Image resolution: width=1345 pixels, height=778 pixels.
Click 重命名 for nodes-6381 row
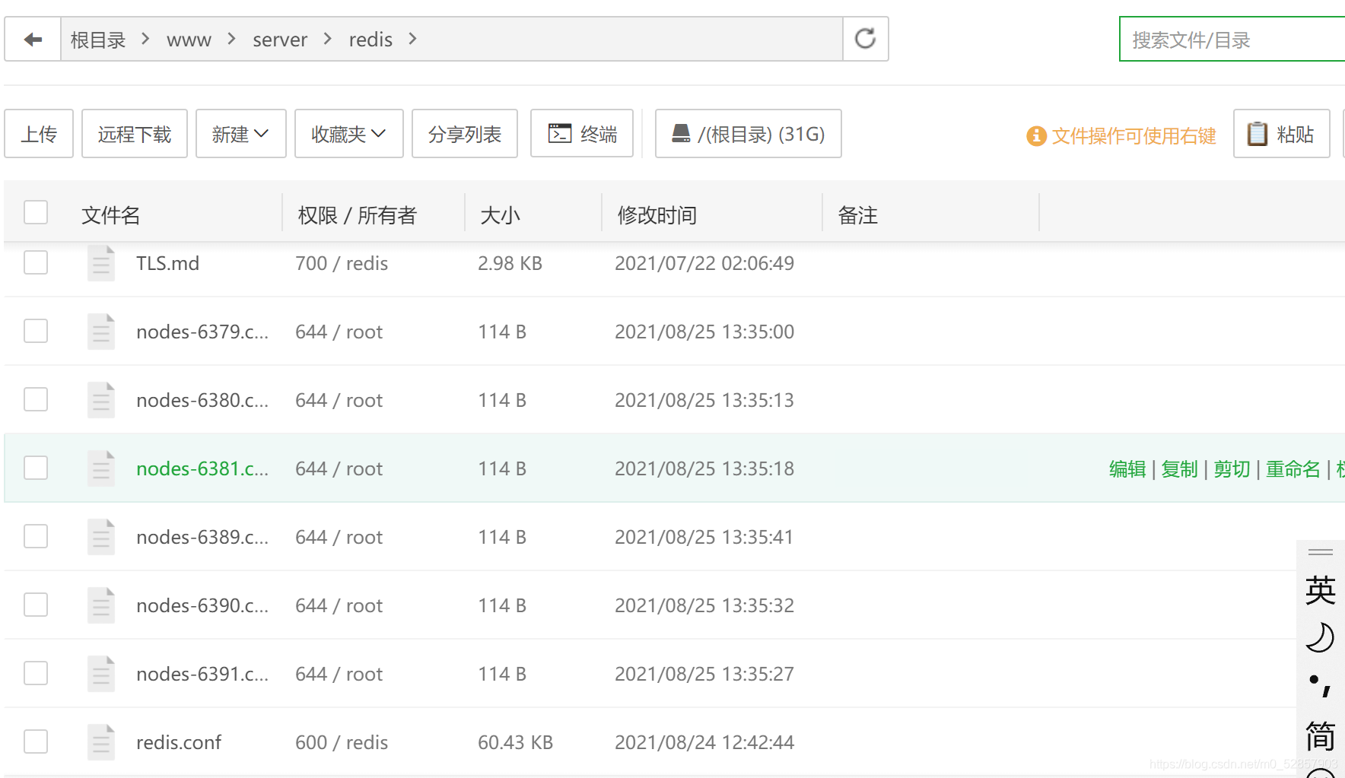(x=1293, y=469)
